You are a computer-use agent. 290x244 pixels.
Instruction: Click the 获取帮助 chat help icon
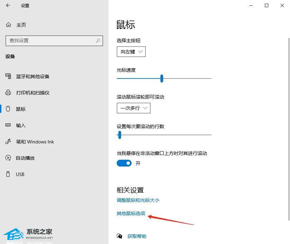tap(119, 236)
